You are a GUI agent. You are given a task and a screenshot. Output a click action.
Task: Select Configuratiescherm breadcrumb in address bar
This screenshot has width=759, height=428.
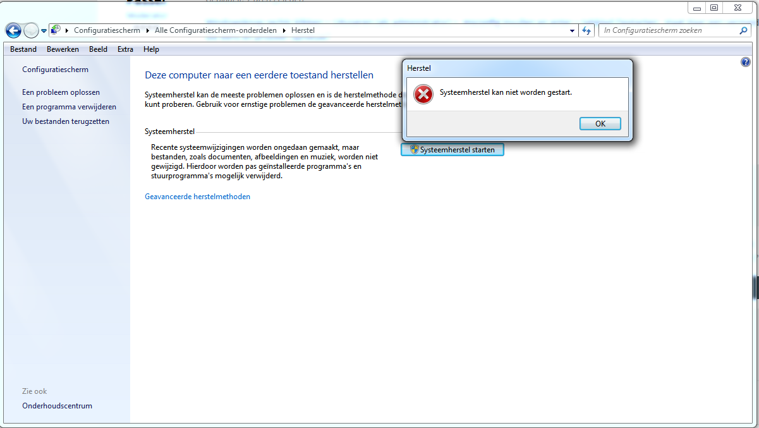coord(107,30)
